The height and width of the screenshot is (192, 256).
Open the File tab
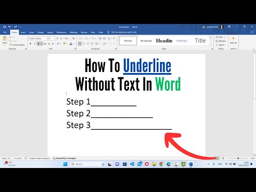pos(5,33)
